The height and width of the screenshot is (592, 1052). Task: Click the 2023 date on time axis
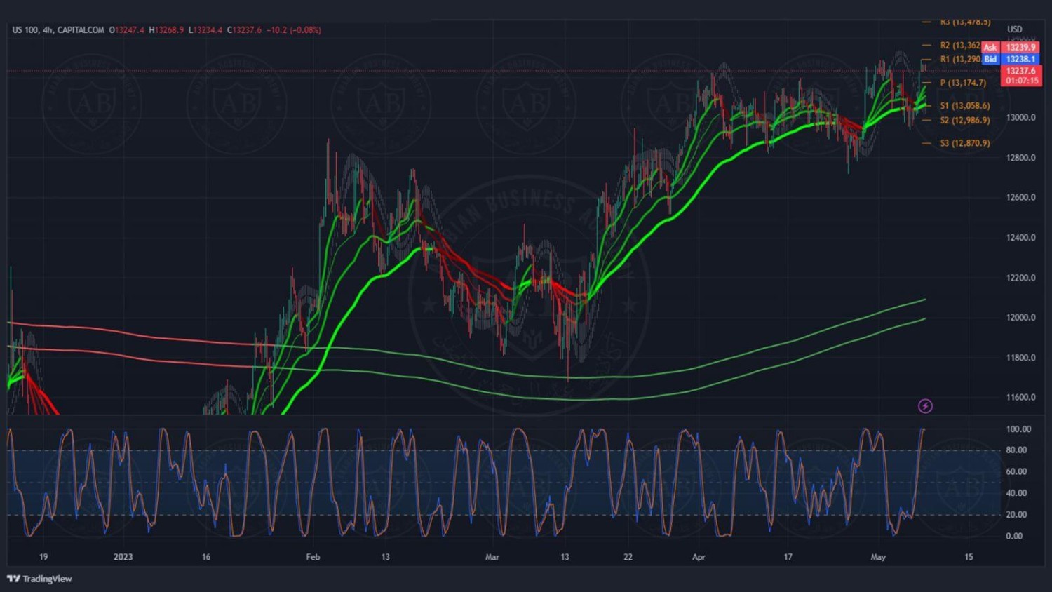click(x=123, y=557)
